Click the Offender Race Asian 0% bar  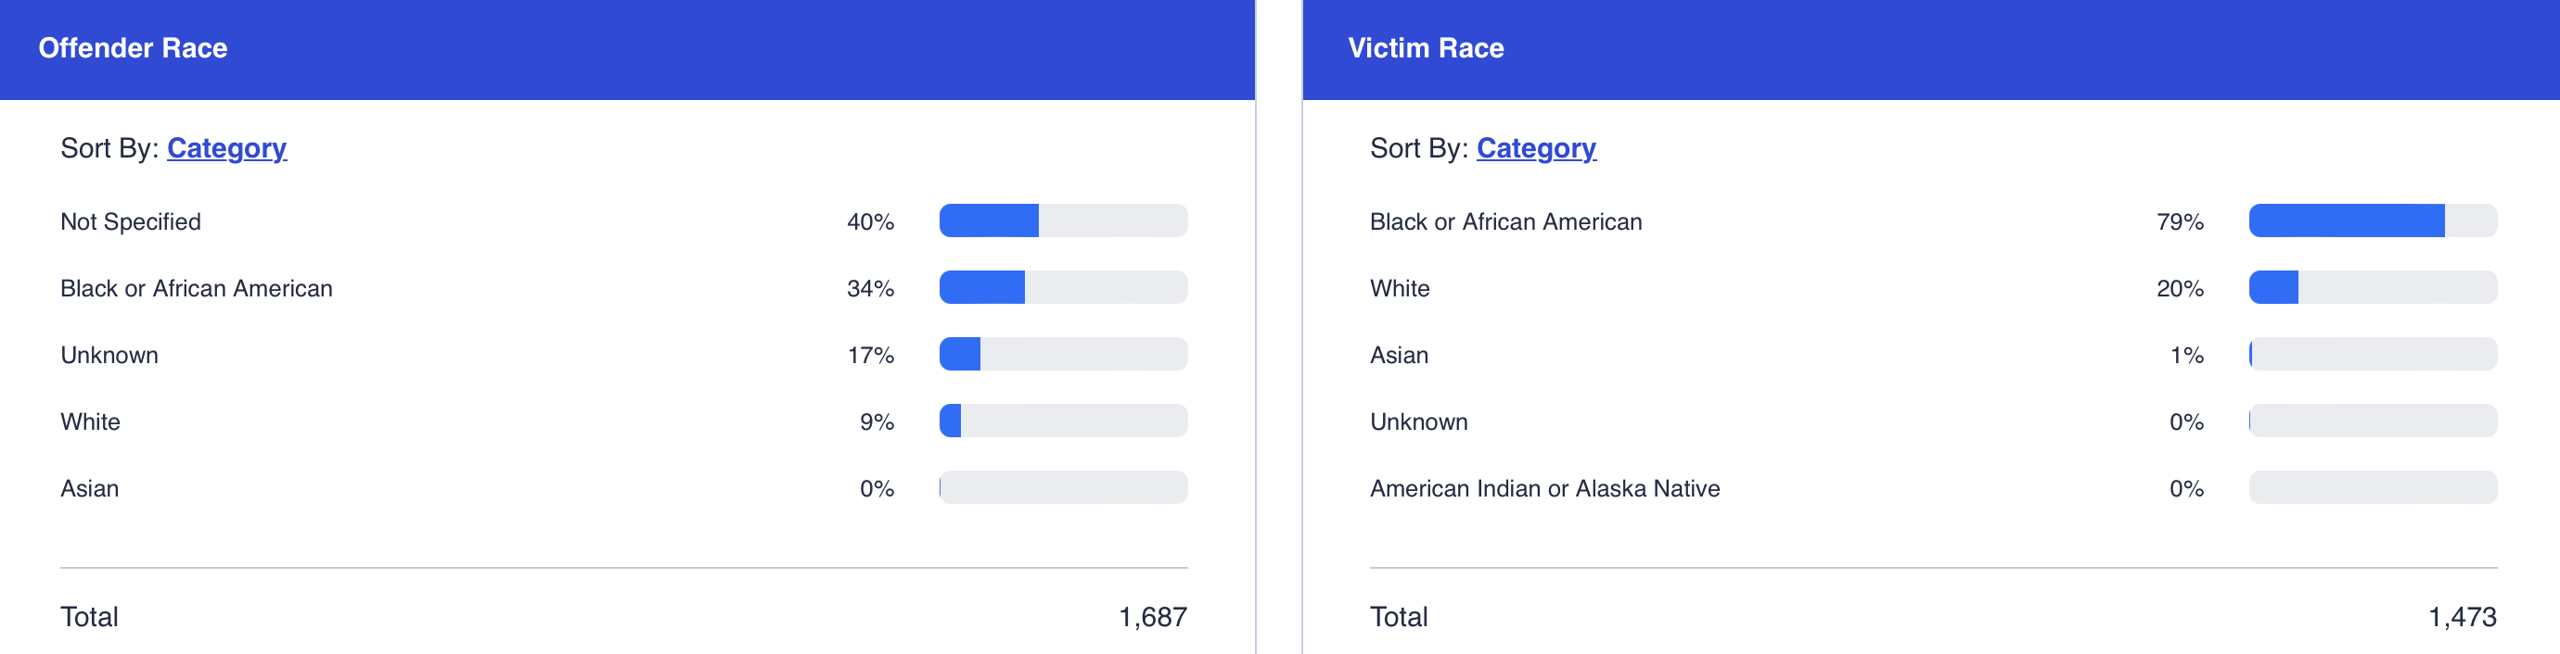point(1062,487)
